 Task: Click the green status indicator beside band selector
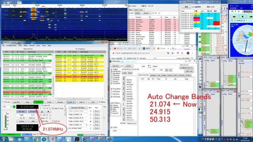pos(14,107)
